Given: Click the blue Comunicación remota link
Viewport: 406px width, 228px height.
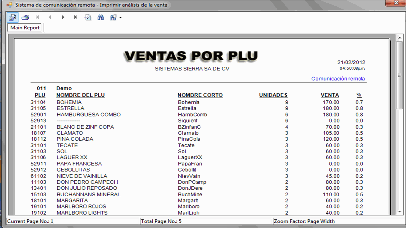Looking at the screenshot, I should (338, 79).
